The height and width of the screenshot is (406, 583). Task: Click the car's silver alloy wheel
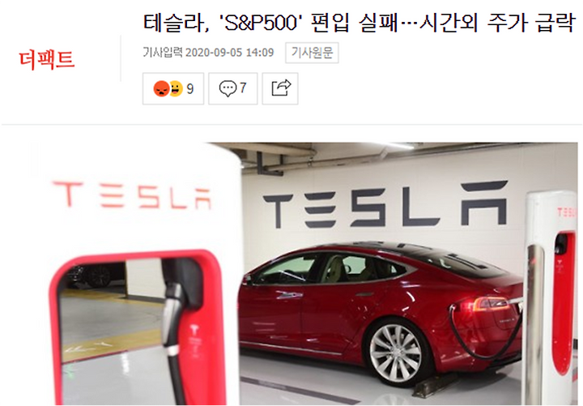395,353
